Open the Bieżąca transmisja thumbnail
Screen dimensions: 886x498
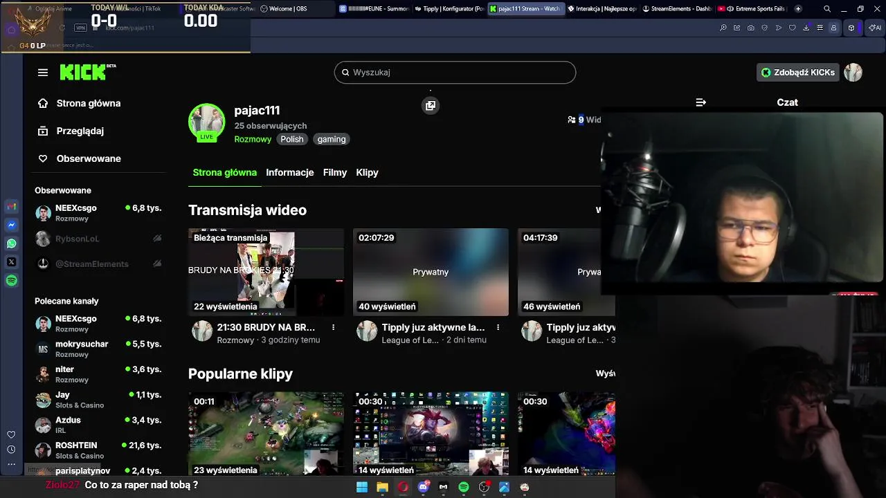266,272
